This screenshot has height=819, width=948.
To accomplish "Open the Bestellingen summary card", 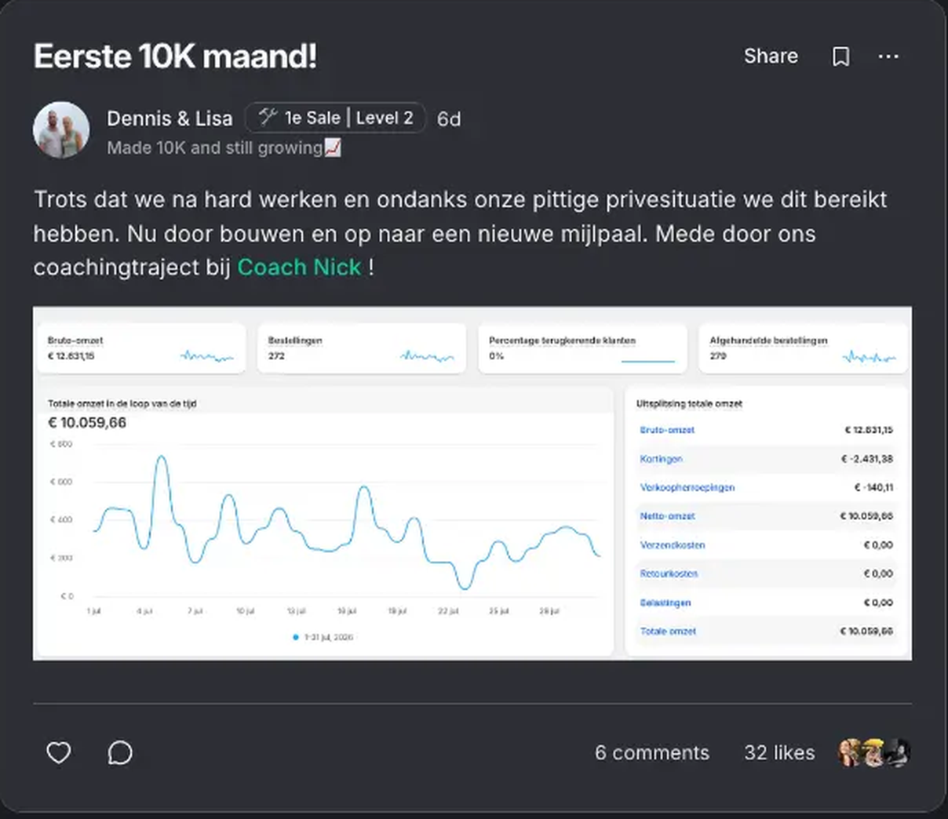I will pos(362,348).
